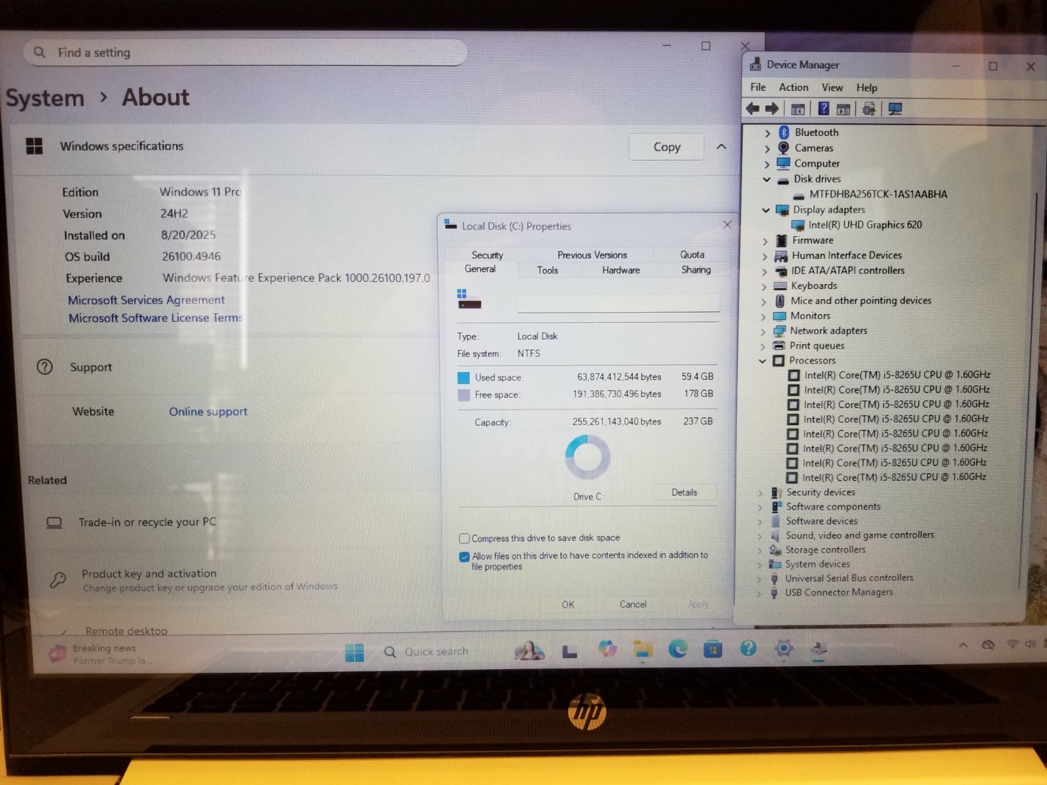Open the Microsoft Software License Terms link
The height and width of the screenshot is (785, 1047).
(156, 318)
